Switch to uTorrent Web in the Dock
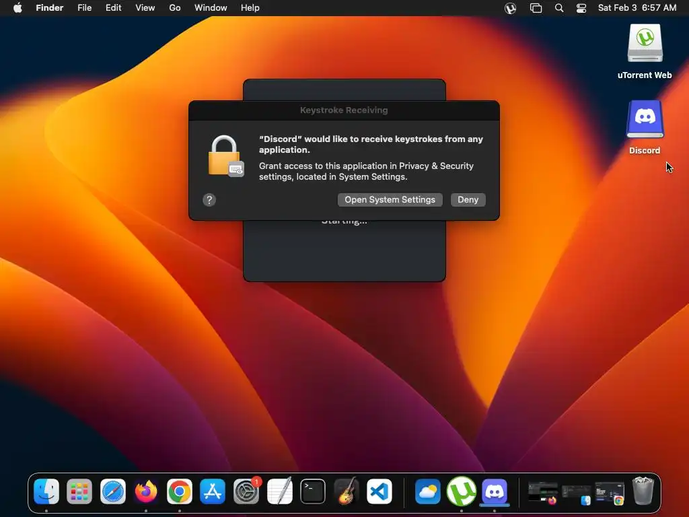 coord(461,491)
